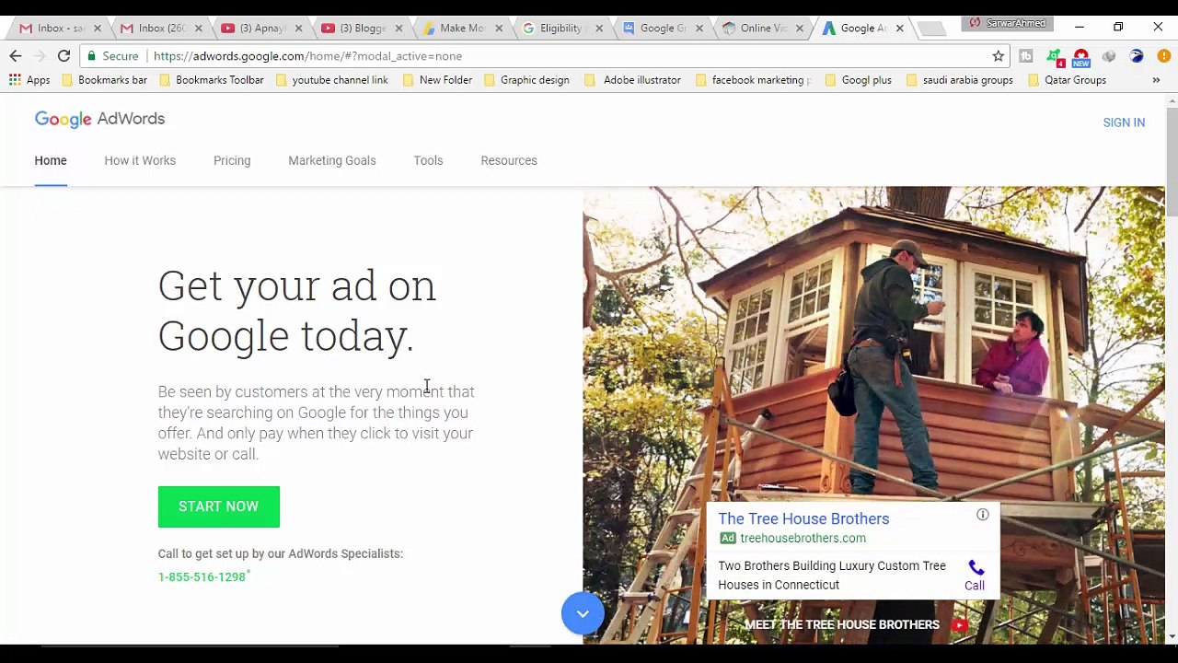Open the facebook marketing bookmark folder
Screen dimensions: 1178x663
[x=753, y=80]
